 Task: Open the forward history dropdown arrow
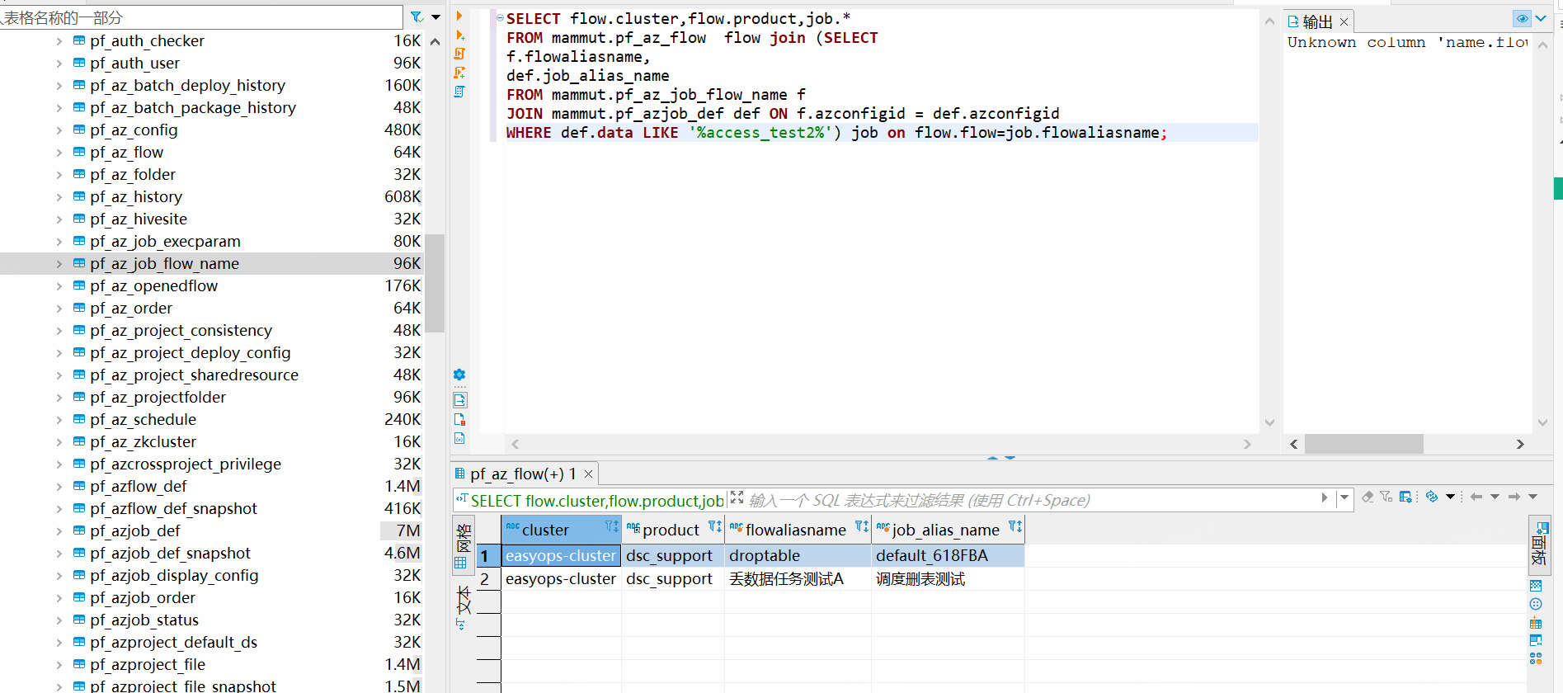pyautogui.click(x=1533, y=497)
